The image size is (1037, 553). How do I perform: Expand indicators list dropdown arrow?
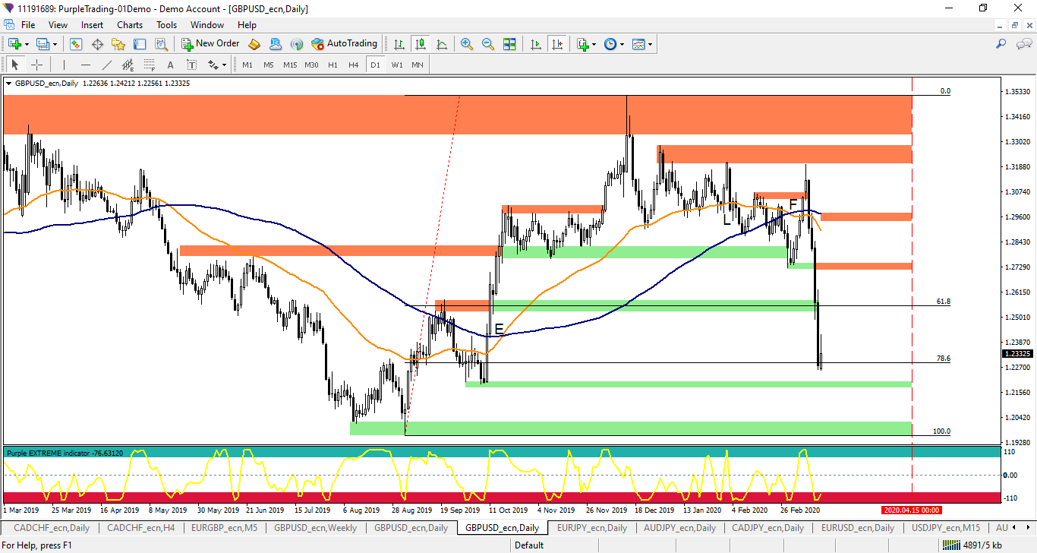[x=594, y=44]
